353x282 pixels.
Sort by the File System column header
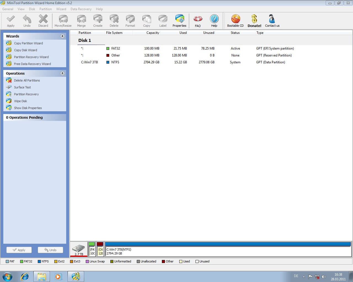click(x=119, y=32)
